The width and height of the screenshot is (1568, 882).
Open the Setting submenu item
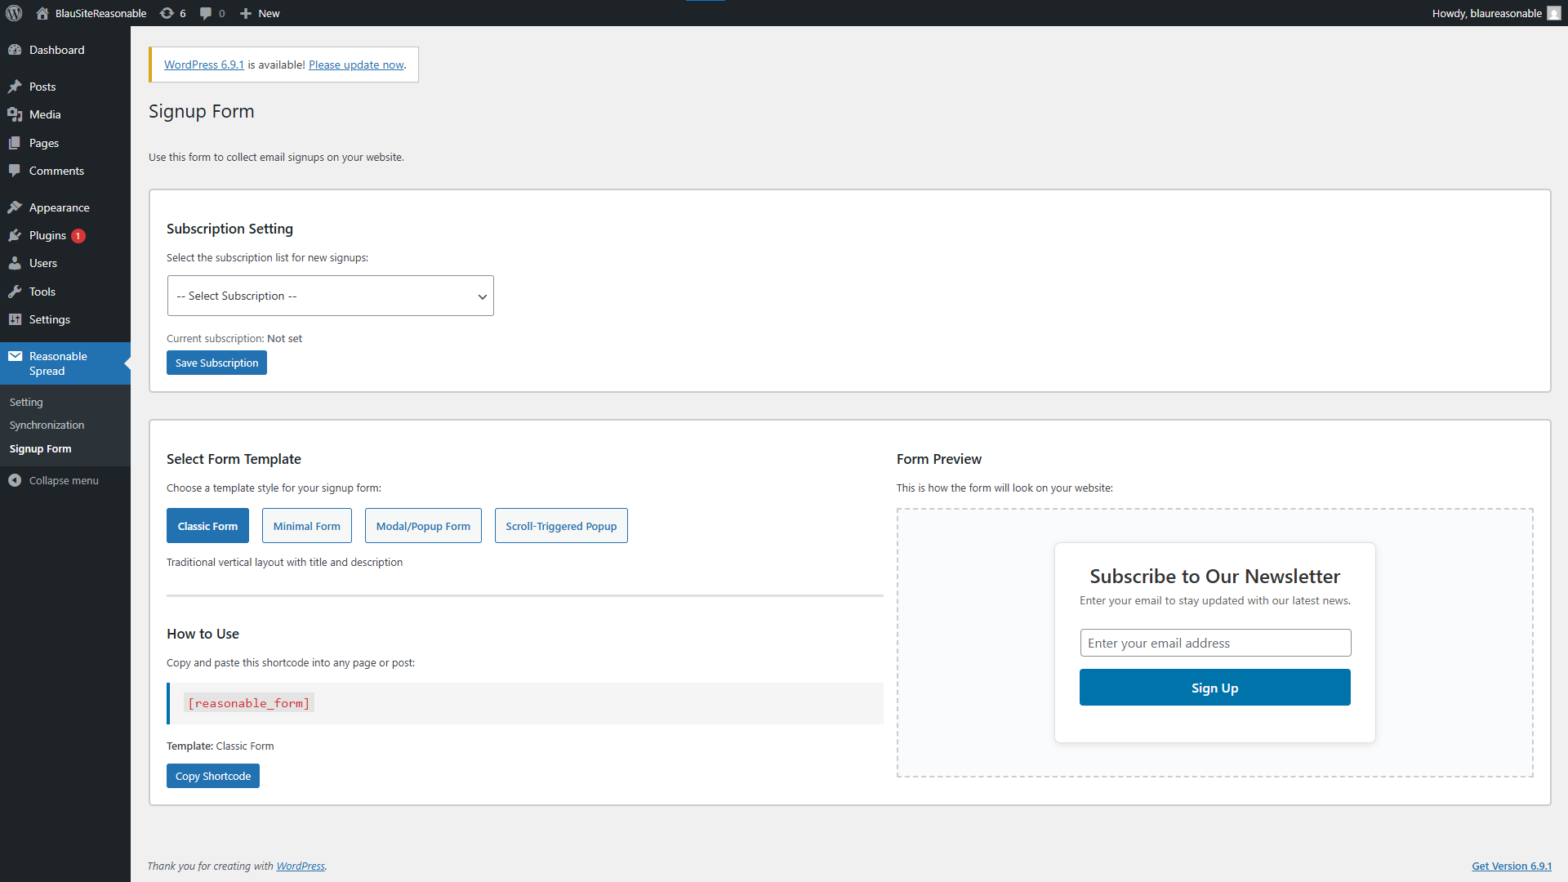(25, 402)
